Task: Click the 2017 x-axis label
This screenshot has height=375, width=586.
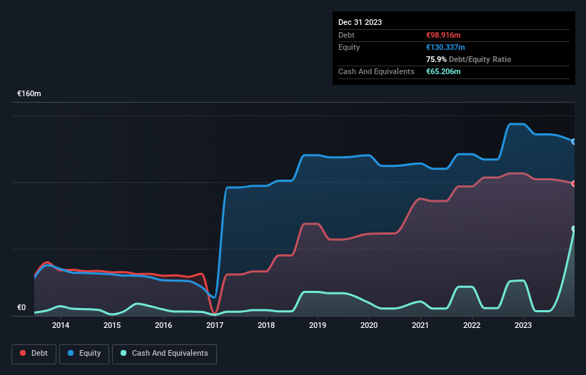Action: [x=215, y=325]
